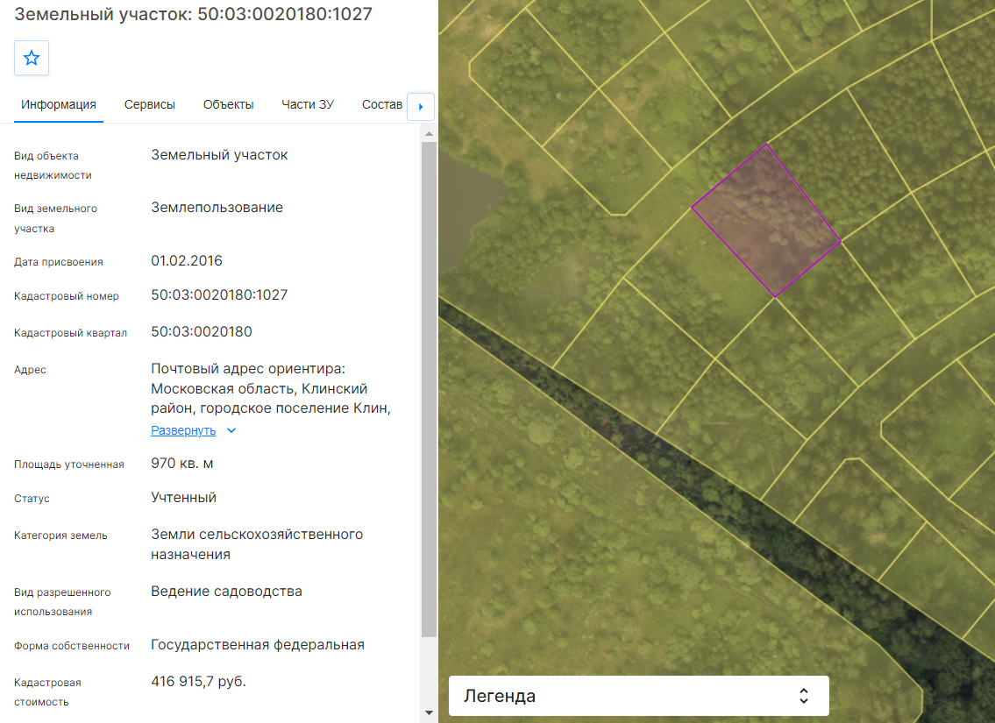Screen dimensions: 995x723
Task: Click Форма собственности label
Action: click(x=72, y=646)
